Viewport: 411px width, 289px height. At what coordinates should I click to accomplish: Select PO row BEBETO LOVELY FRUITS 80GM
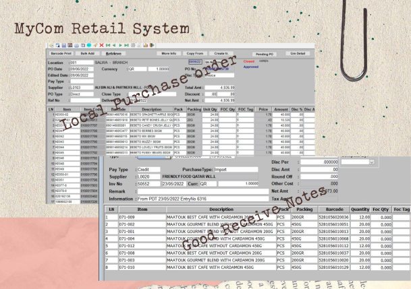coord(181,148)
